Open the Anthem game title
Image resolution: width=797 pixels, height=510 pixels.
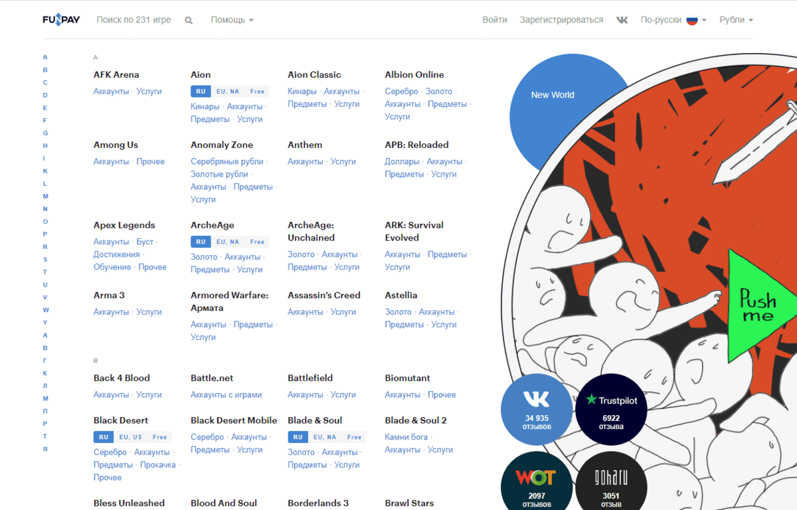click(305, 145)
